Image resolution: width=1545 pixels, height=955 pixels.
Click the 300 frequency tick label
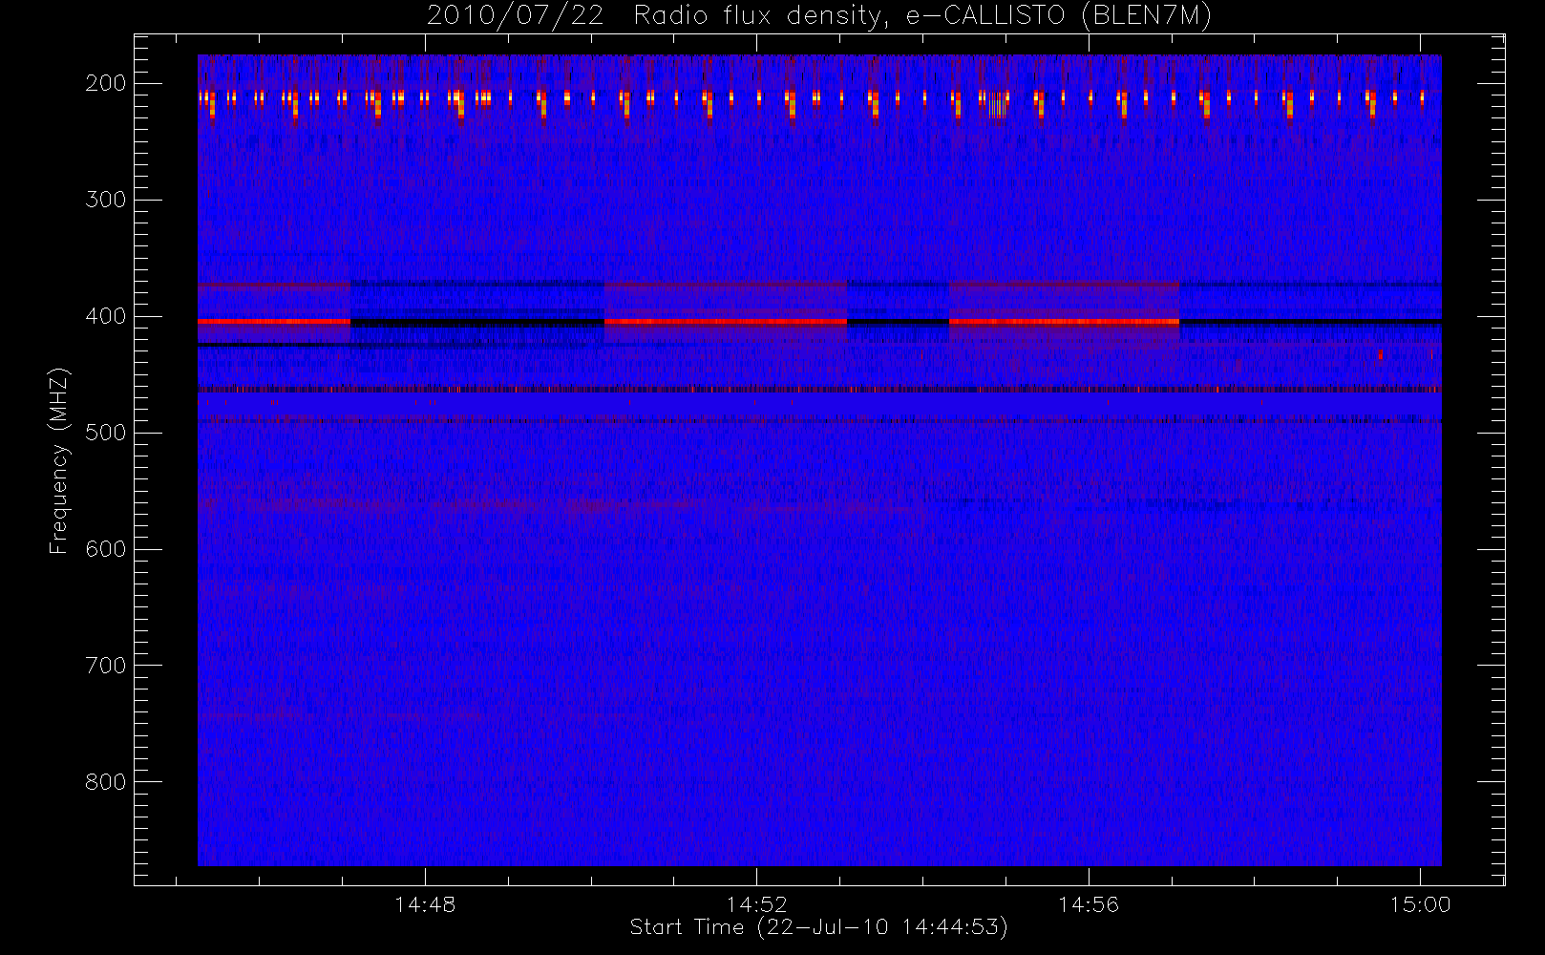(106, 200)
